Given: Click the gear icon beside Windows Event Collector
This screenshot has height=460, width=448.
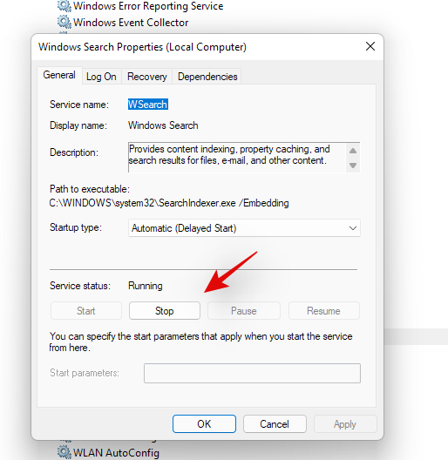Looking at the screenshot, I should click(64, 22).
